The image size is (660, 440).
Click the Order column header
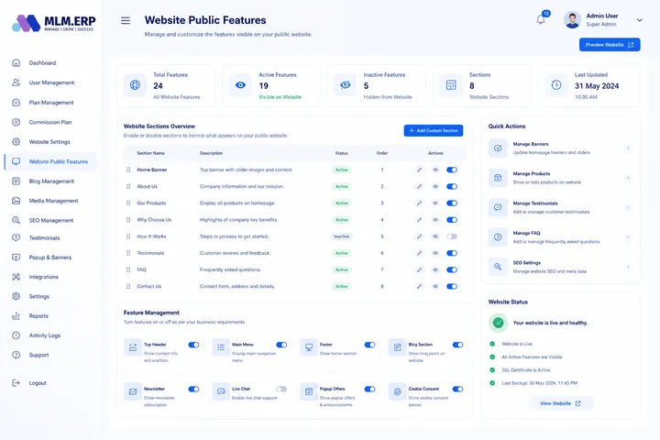pos(382,153)
